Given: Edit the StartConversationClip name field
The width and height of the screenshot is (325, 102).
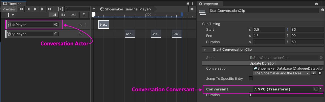Looking at the screenshot, I should (x=264, y=10).
